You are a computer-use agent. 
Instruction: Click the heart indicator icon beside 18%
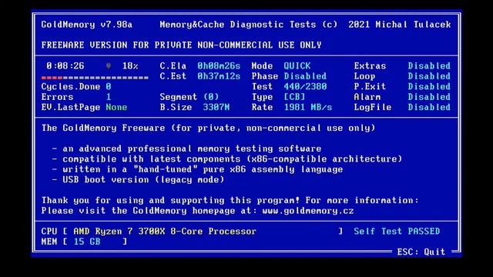click(108, 66)
